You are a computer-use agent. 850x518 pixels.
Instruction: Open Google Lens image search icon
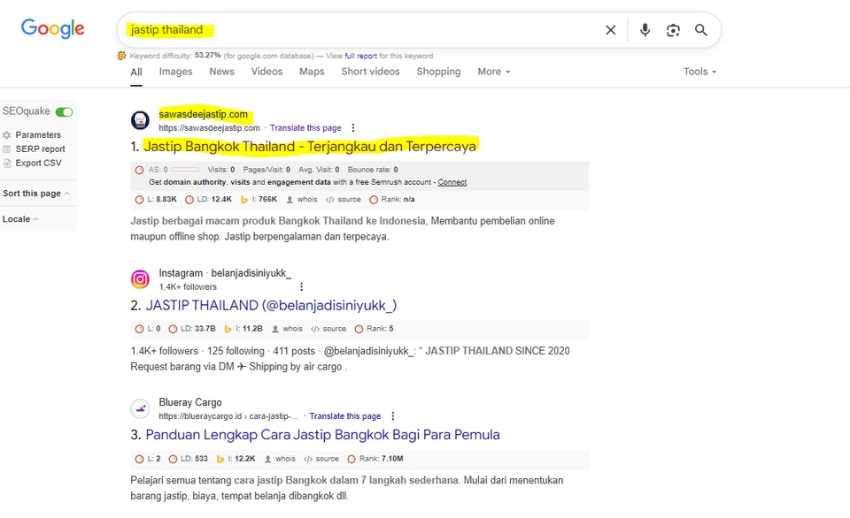[673, 30]
